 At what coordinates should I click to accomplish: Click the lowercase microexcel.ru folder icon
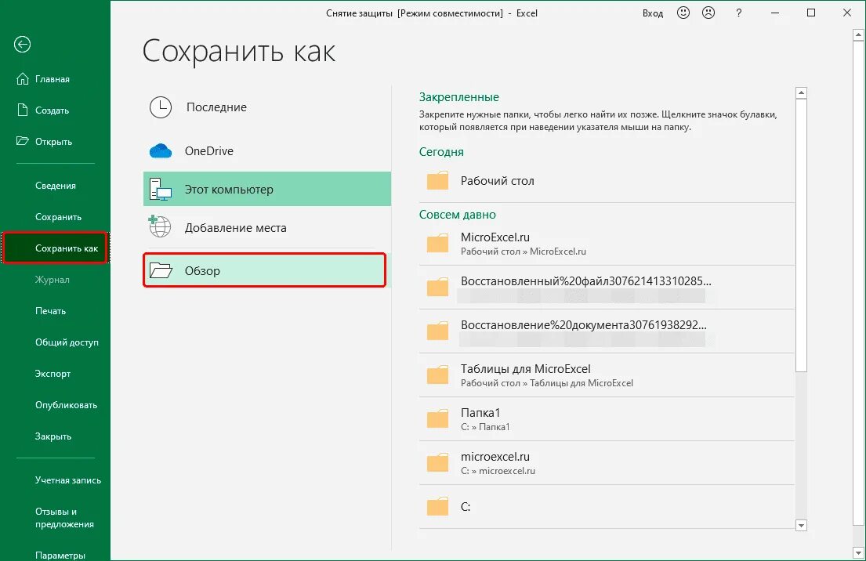pos(437,463)
